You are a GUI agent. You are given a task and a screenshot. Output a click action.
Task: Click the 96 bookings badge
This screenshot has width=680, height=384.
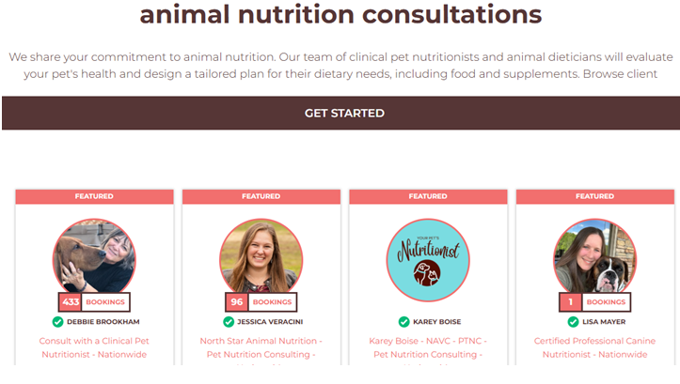(x=261, y=302)
